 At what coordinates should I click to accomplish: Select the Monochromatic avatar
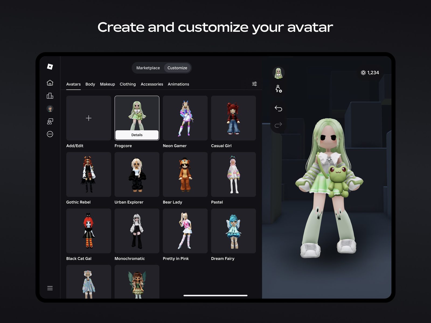(x=137, y=231)
